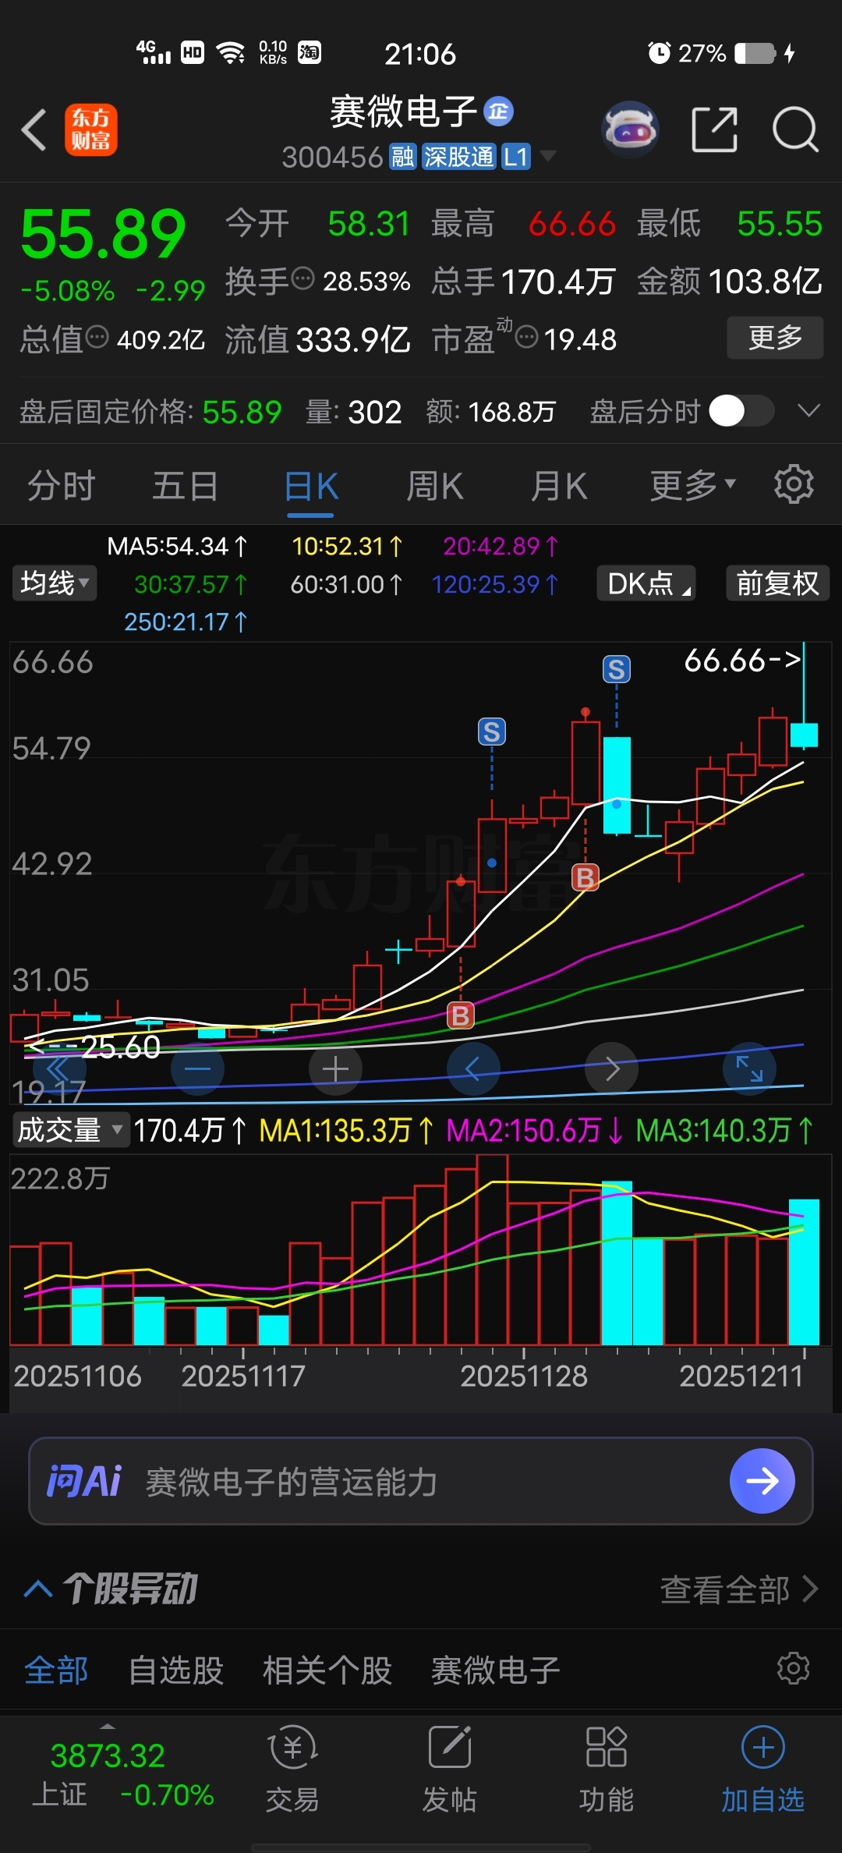
Task: Click the 更多 quote details button
Action: tap(775, 338)
